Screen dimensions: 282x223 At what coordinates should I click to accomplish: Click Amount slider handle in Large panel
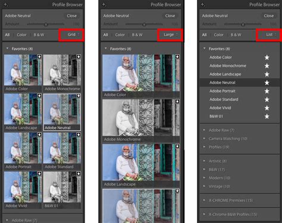coord(144,24)
